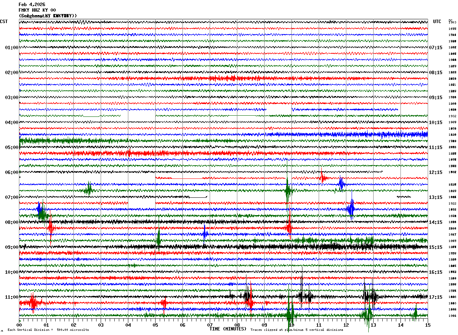458x335 pixels.
Task: Select the 09:00 CST row label
Action: click(11, 247)
